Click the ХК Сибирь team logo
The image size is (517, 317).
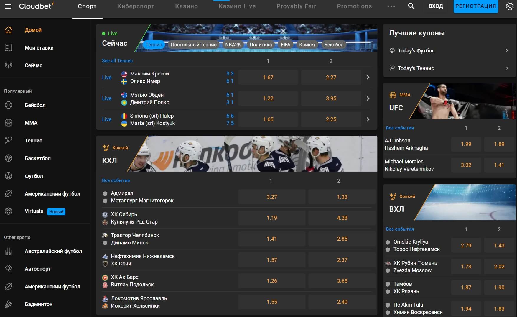tap(105, 214)
